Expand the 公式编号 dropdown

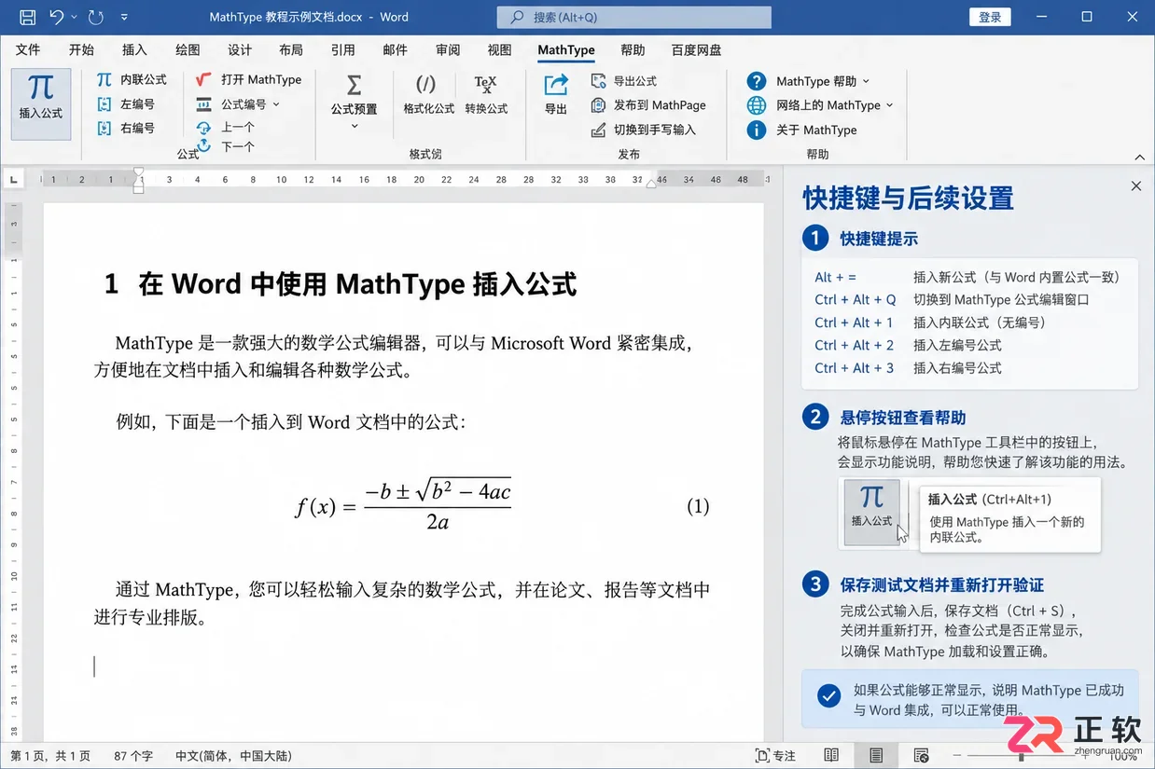[239, 103]
